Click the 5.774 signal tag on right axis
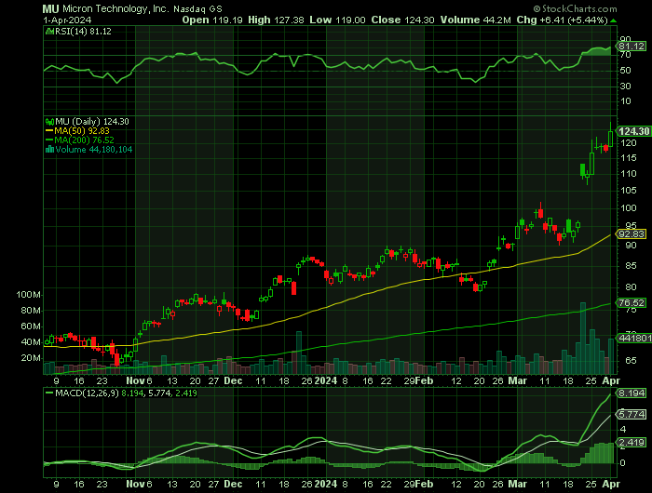The height and width of the screenshot is (493, 652). (x=632, y=414)
